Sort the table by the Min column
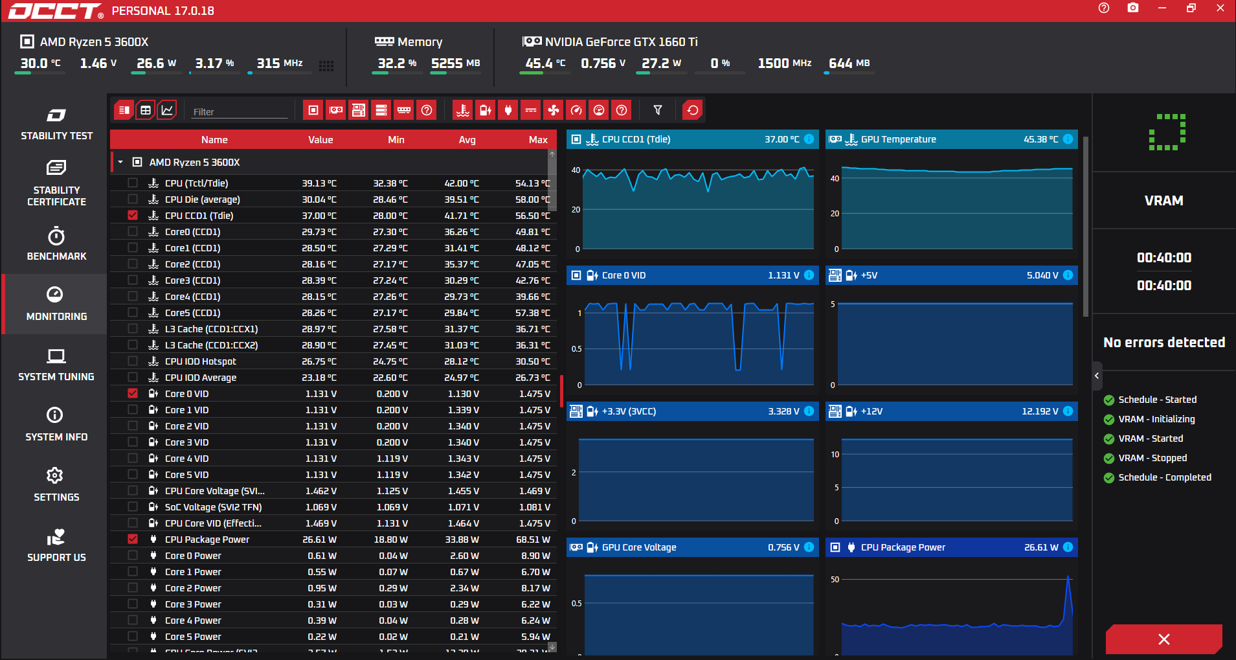Screen dimensions: 1236x660 coord(396,140)
